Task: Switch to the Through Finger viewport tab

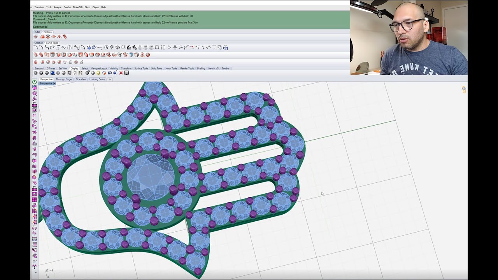Action: click(64, 79)
